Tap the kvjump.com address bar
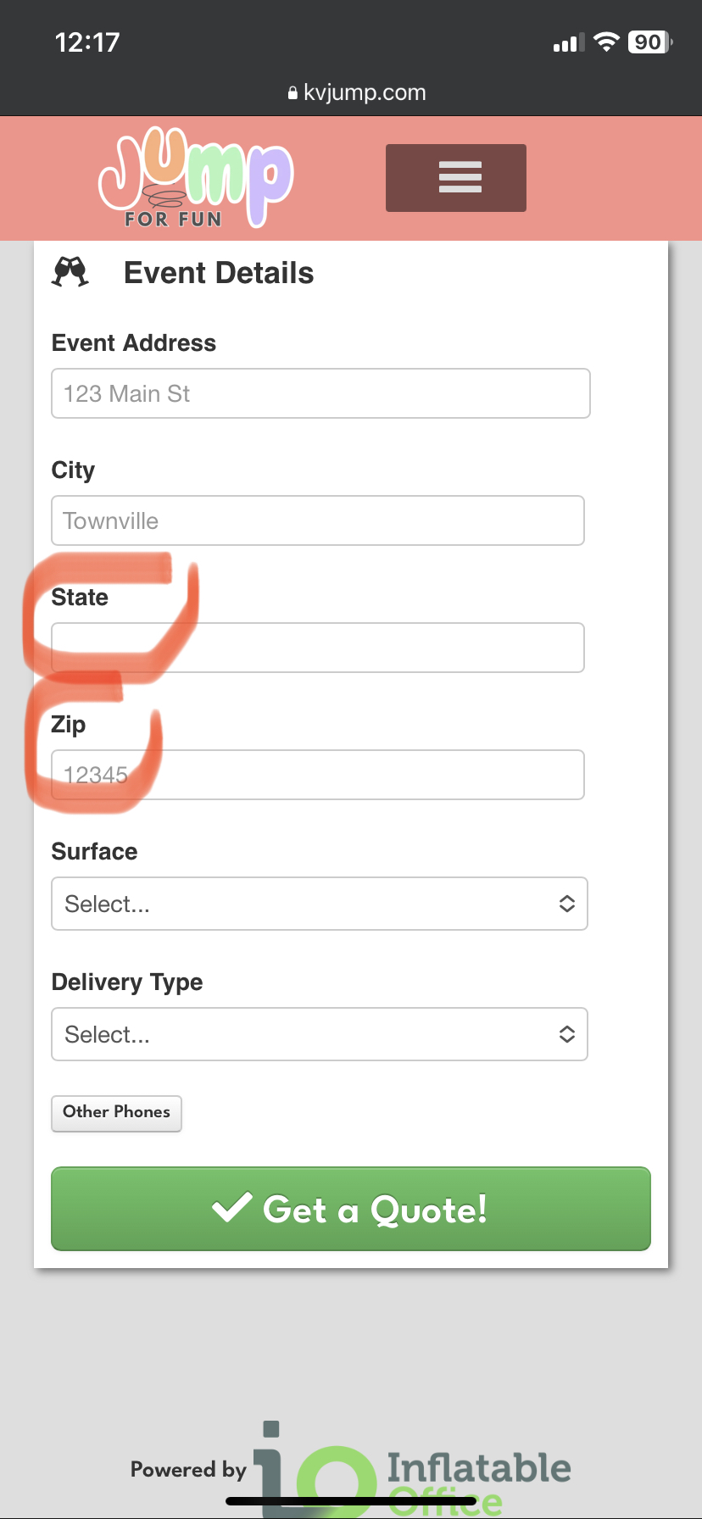Image resolution: width=702 pixels, height=1519 pixels. pos(365,92)
